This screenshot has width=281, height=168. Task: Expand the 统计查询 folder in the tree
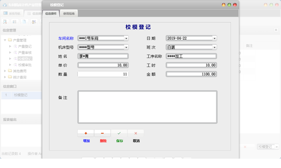[5, 77]
